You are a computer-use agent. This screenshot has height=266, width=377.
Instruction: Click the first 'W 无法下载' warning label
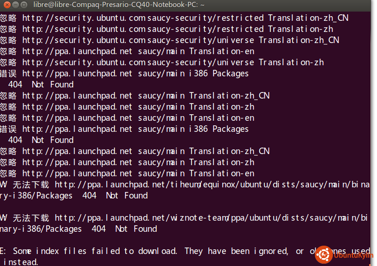(x=24, y=185)
